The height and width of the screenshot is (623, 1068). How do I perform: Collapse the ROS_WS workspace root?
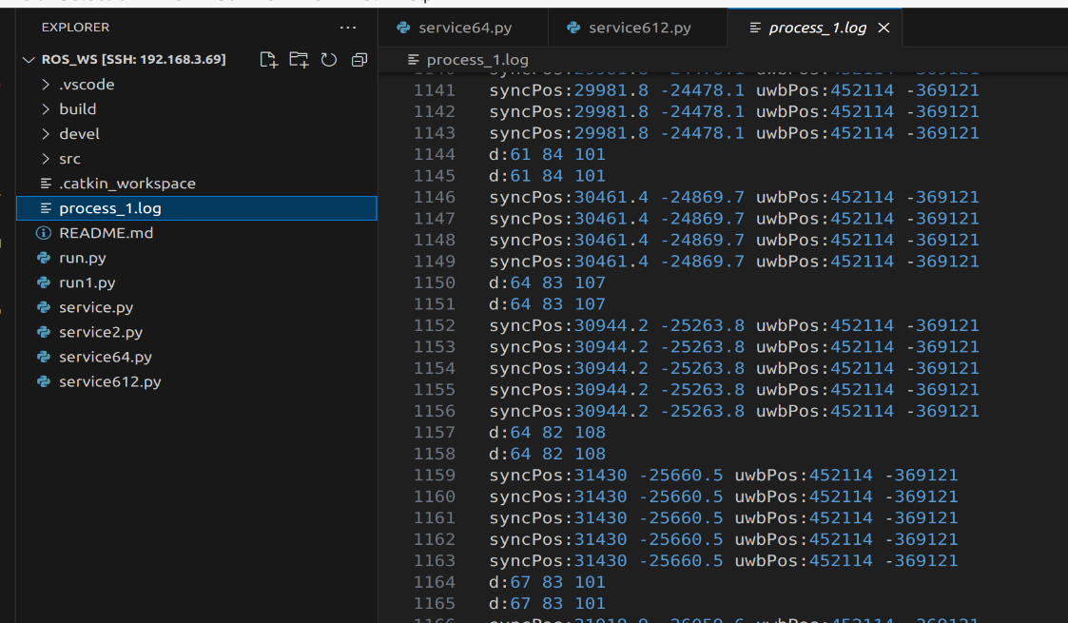coord(28,60)
